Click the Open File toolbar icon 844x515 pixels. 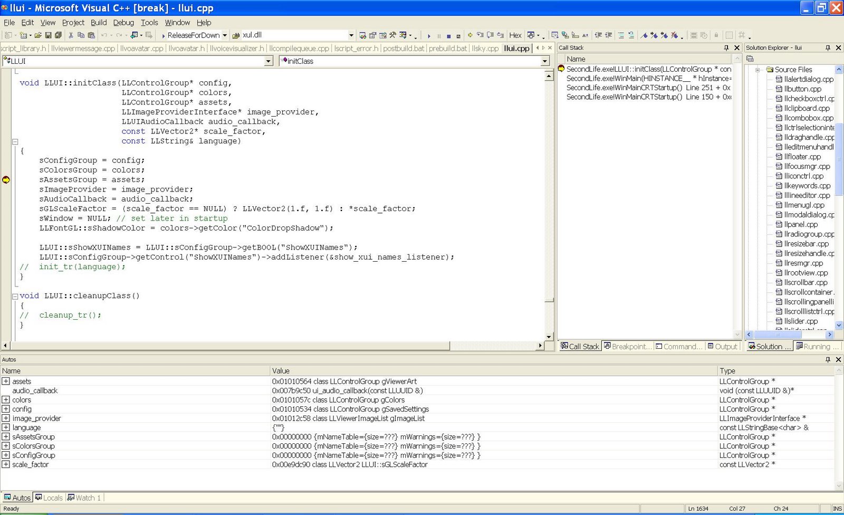(38, 35)
